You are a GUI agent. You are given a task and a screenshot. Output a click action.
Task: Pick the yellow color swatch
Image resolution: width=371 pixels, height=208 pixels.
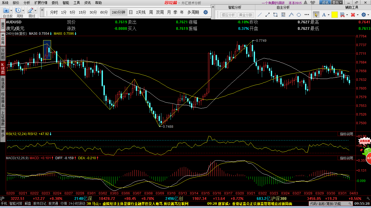click(334, 15)
